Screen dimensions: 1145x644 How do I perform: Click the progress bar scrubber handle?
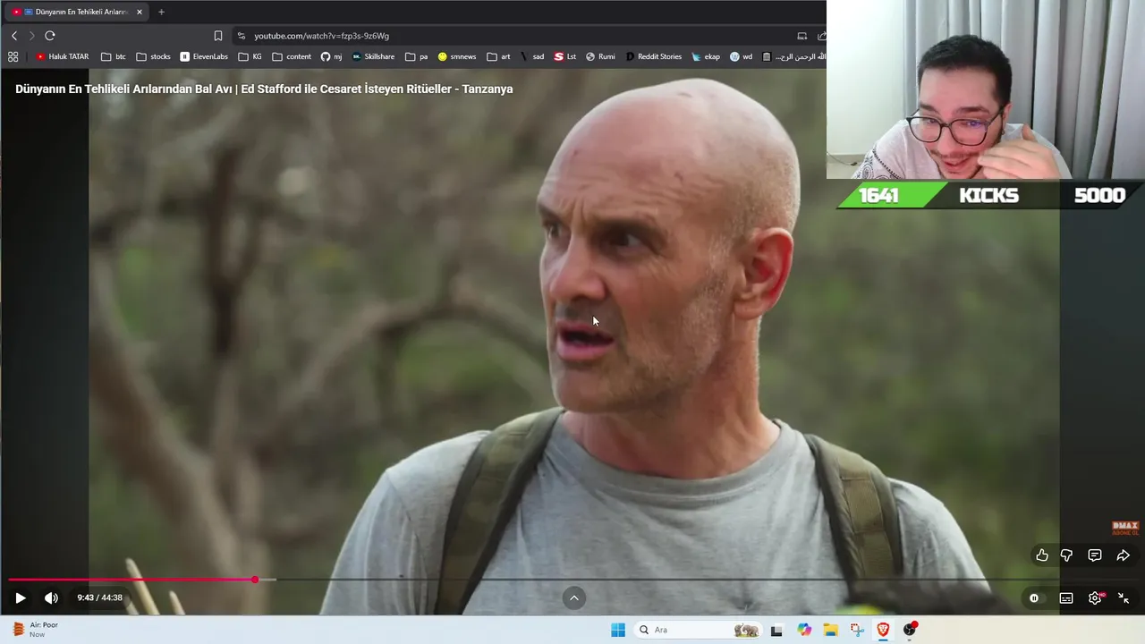pos(255,580)
